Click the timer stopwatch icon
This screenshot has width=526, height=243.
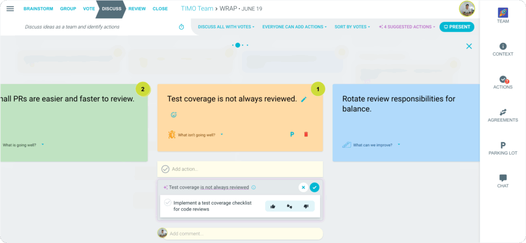pos(181,27)
